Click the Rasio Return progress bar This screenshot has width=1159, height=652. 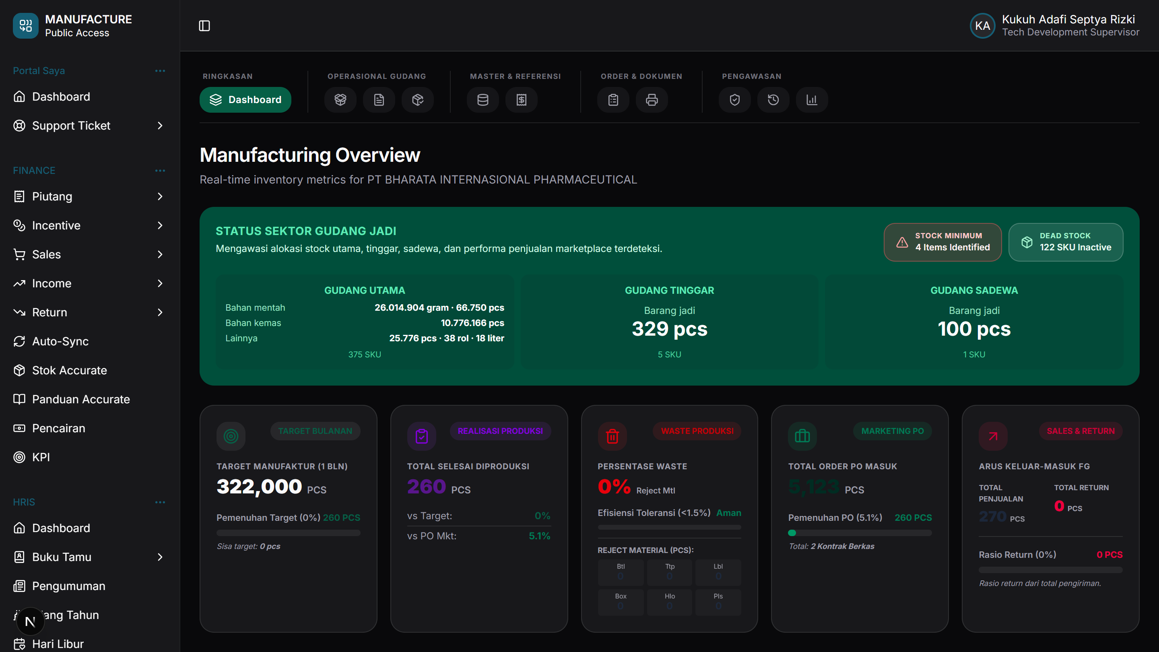(1051, 569)
